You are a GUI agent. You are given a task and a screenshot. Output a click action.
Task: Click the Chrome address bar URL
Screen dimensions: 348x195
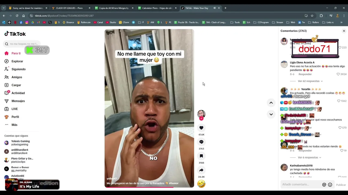[x=64, y=16]
